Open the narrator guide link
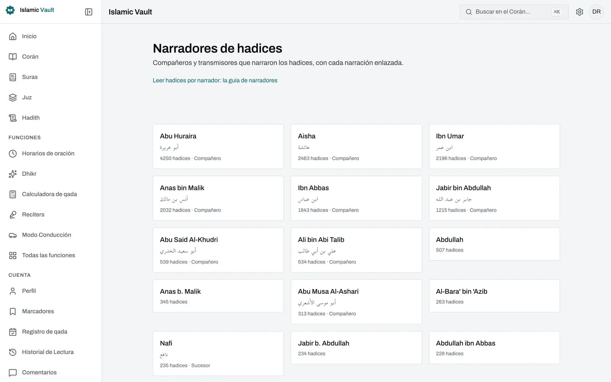611x382 pixels. tap(215, 80)
